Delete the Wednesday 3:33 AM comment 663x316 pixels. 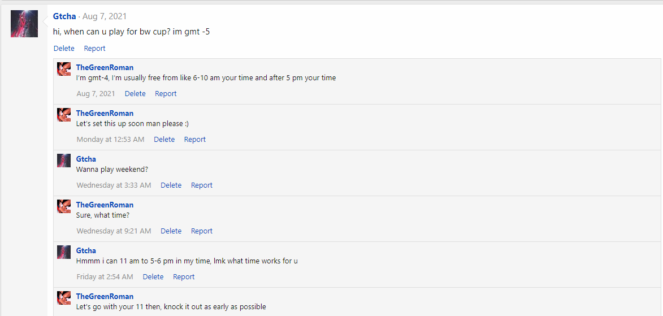(x=171, y=185)
